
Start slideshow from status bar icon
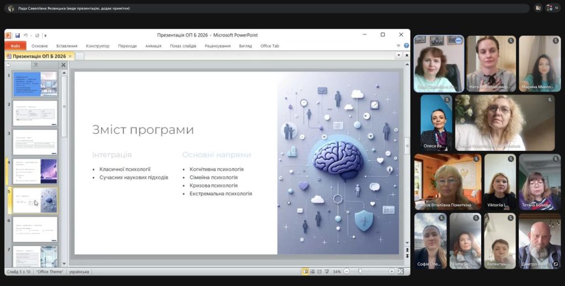tap(327, 272)
